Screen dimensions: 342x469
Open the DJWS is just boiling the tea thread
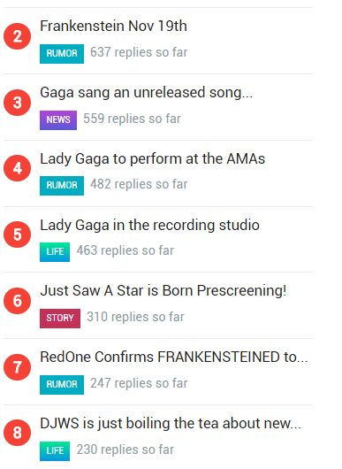[x=171, y=424]
